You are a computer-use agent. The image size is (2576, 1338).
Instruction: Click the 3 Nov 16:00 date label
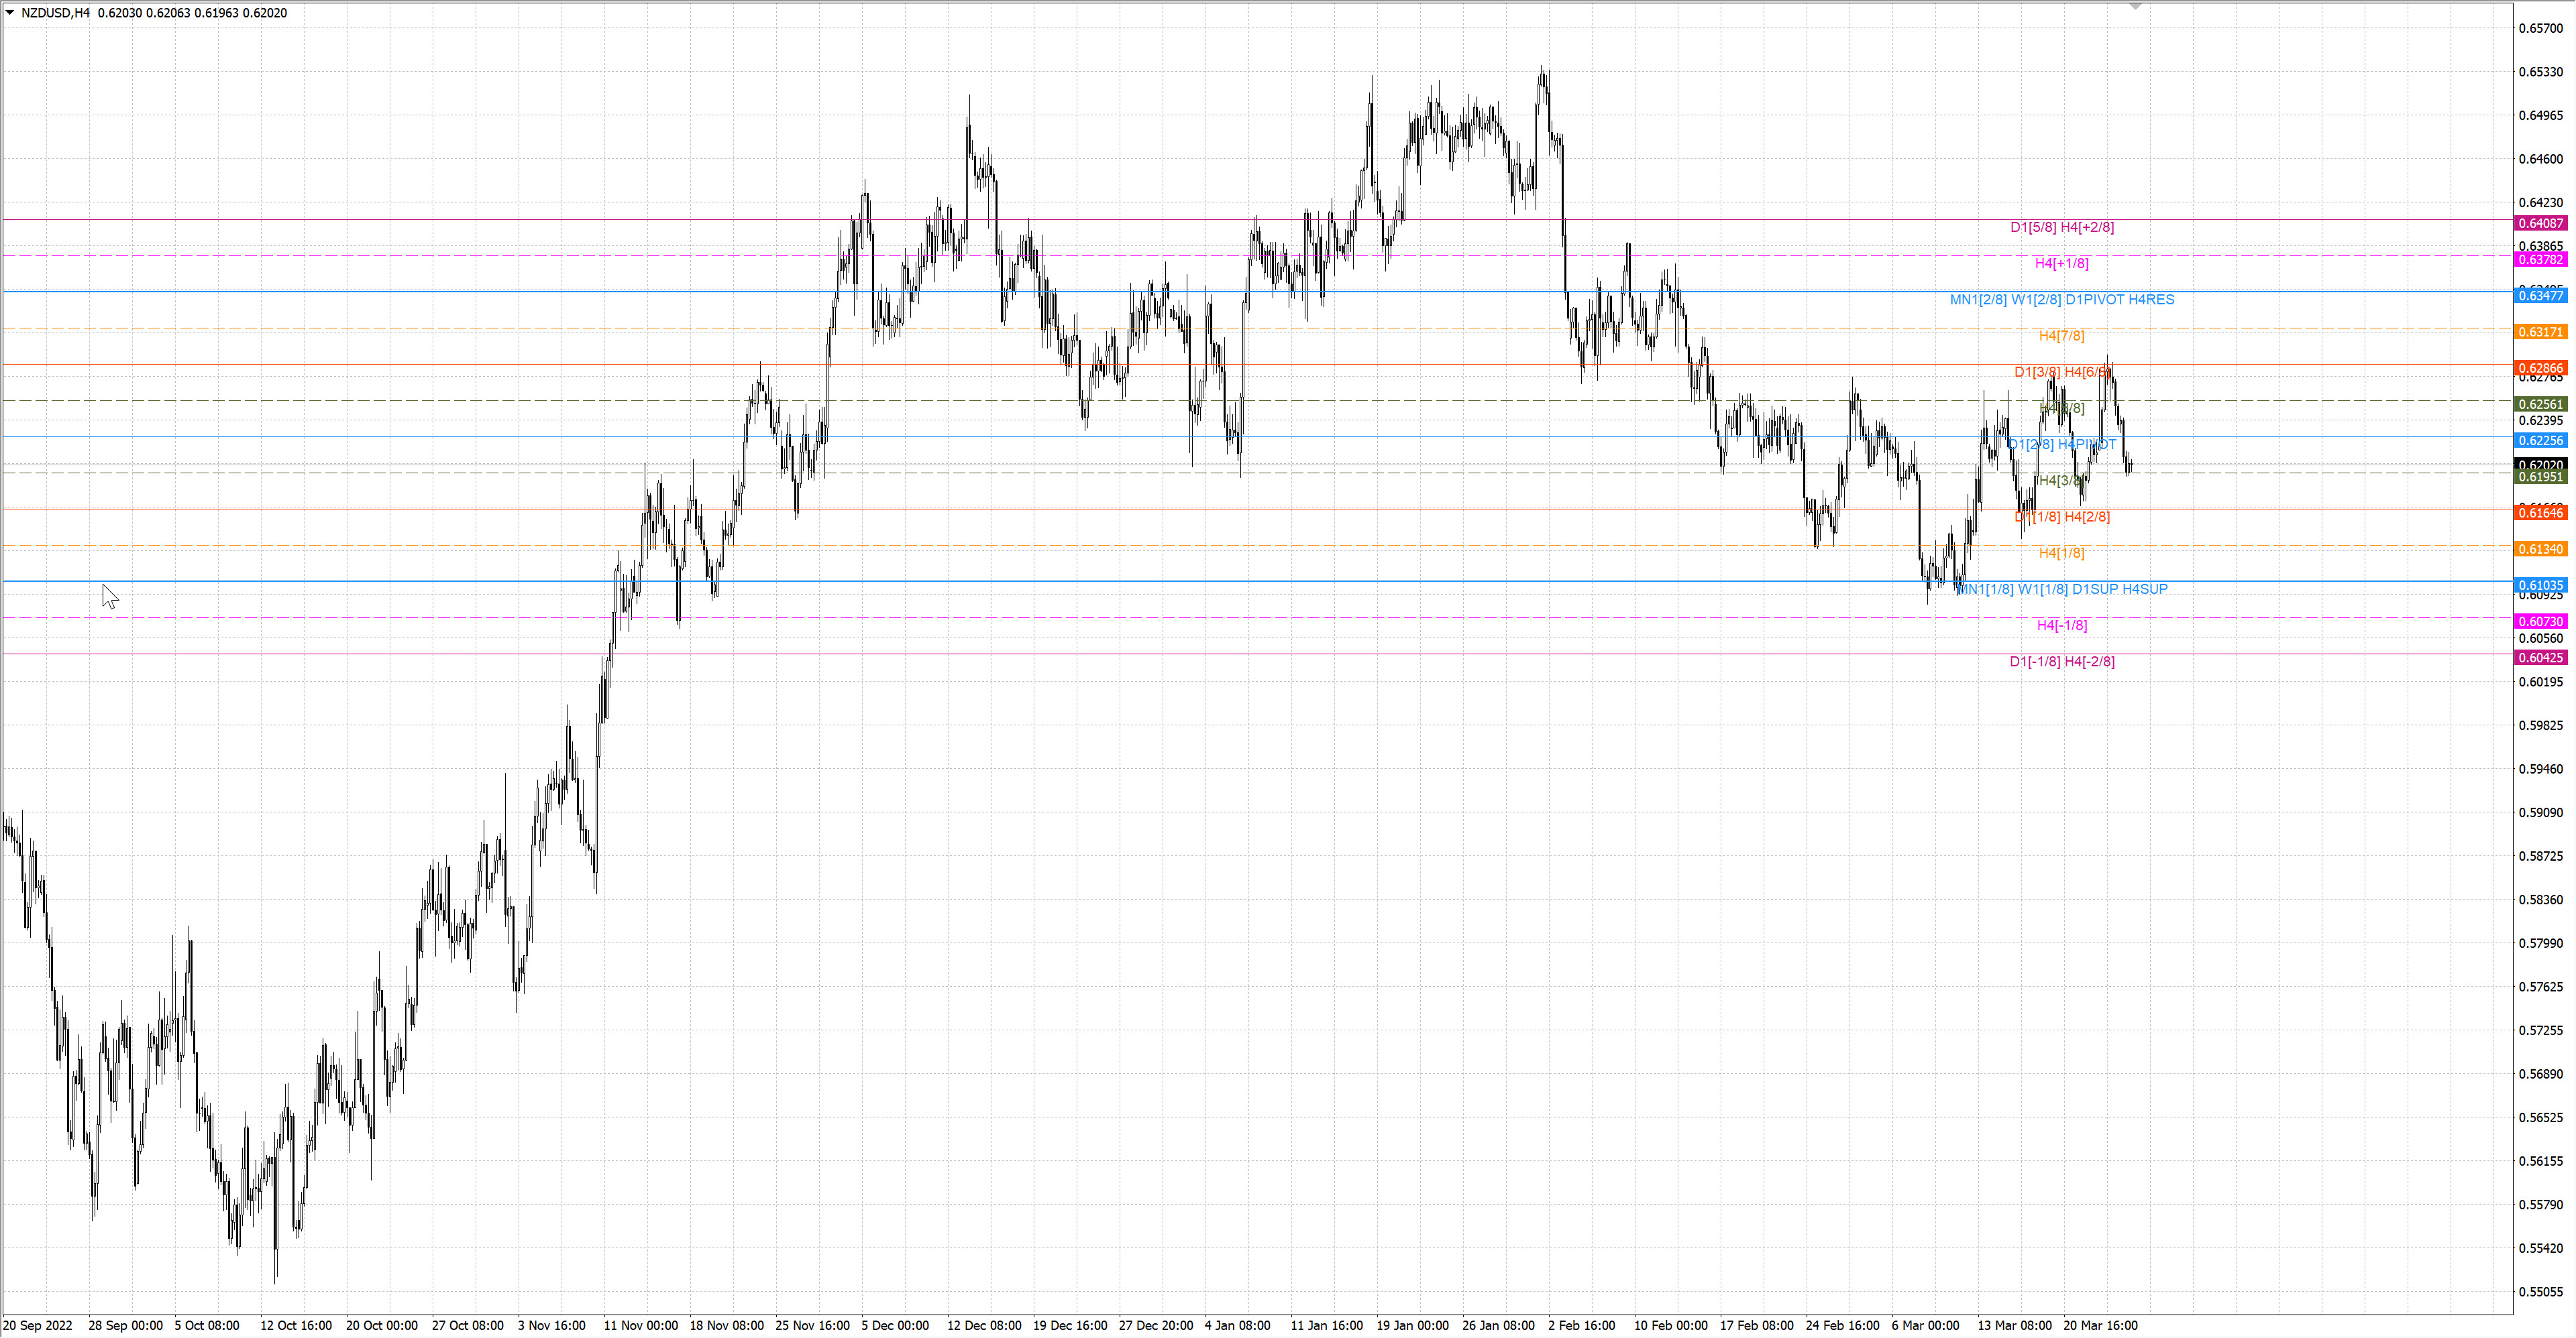[x=552, y=1326]
